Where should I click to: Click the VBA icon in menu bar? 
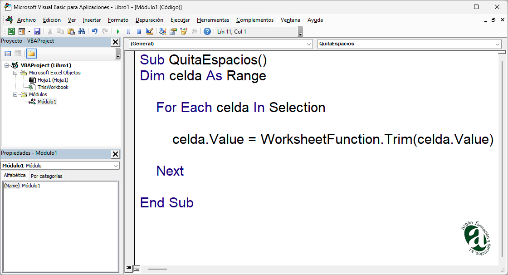click(10, 20)
